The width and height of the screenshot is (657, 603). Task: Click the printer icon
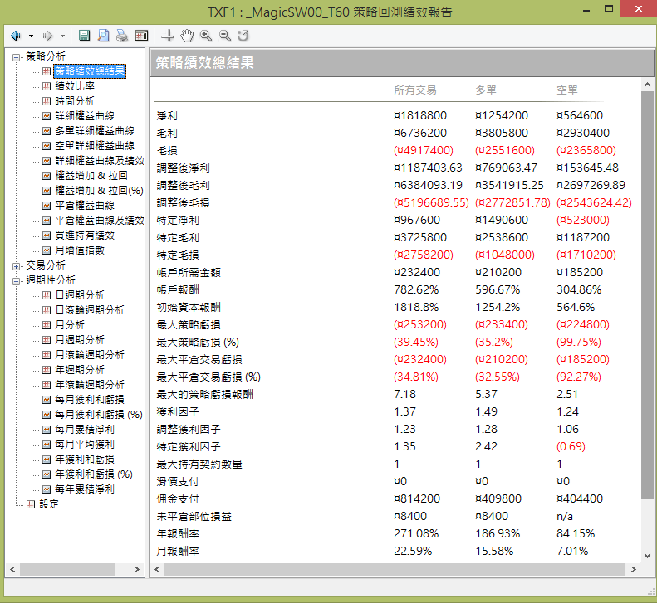(122, 36)
